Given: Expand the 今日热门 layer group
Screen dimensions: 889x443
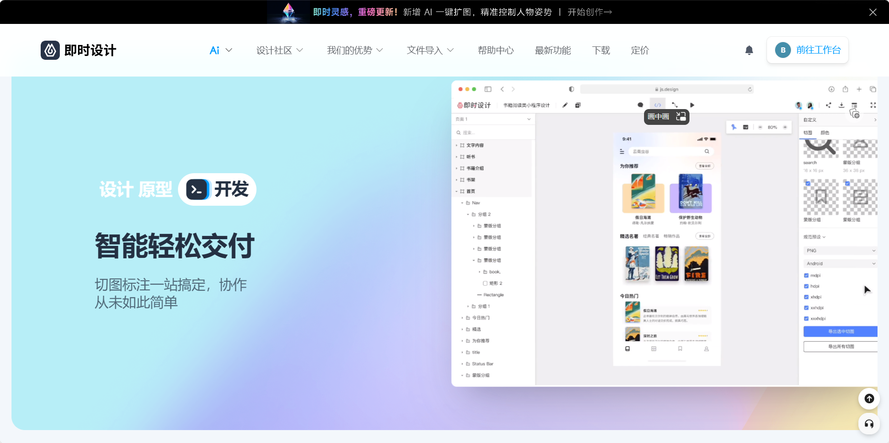Looking at the screenshot, I should (462, 318).
